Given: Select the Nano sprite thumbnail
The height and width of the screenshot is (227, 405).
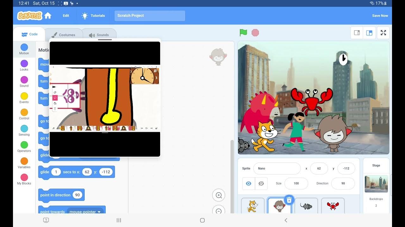Looking at the screenshot, I should (x=279, y=206).
